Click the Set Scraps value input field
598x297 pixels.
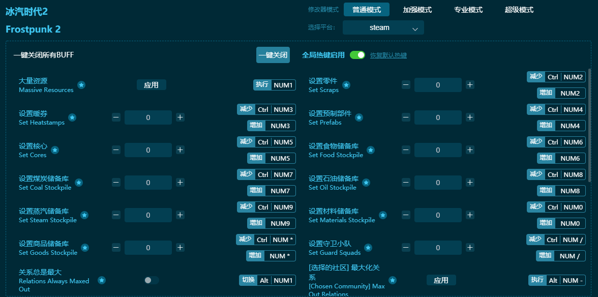[x=438, y=84]
